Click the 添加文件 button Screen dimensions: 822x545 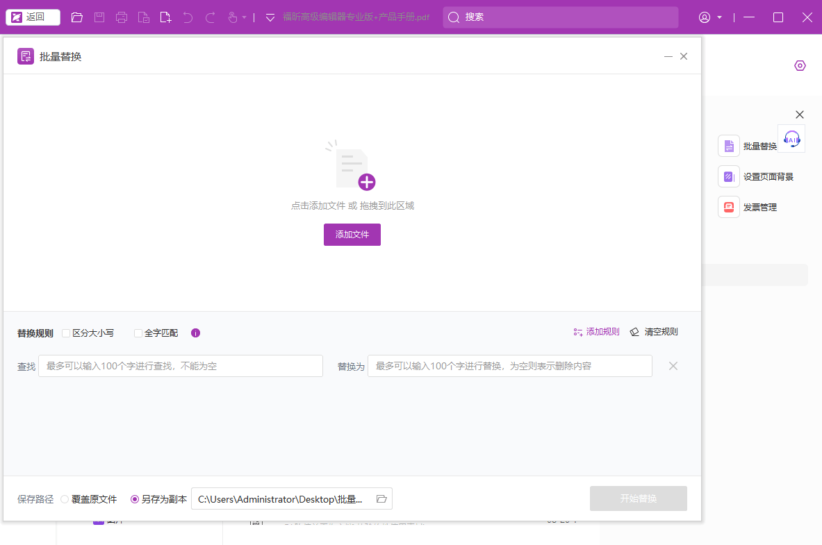click(352, 234)
